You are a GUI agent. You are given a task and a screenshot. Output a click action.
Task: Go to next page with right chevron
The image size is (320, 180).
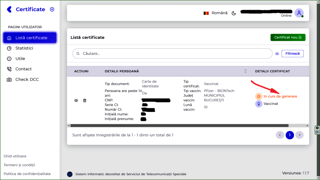coord(299,135)
